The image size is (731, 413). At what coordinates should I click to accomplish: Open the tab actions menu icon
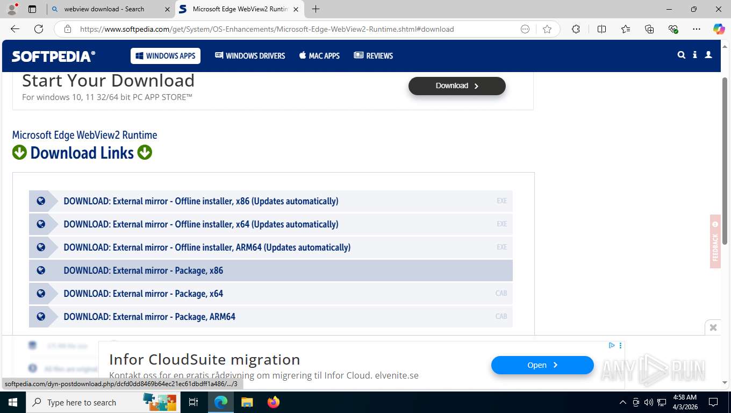(32, 9)
